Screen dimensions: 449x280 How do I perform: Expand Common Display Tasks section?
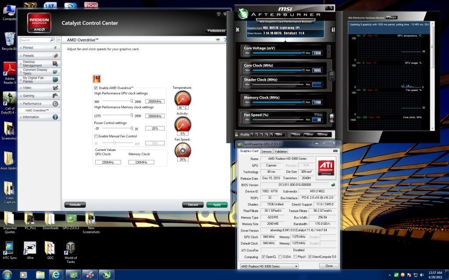(39, 71)
